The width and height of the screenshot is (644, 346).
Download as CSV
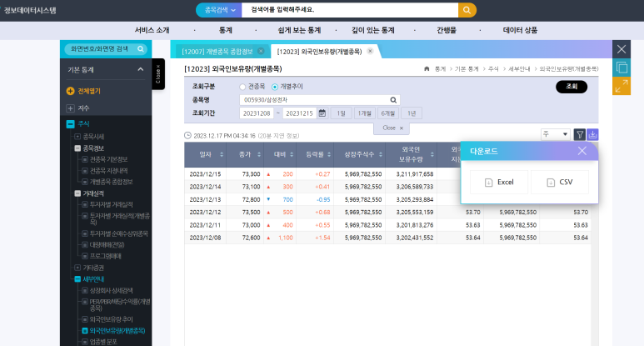coord(560,182)
